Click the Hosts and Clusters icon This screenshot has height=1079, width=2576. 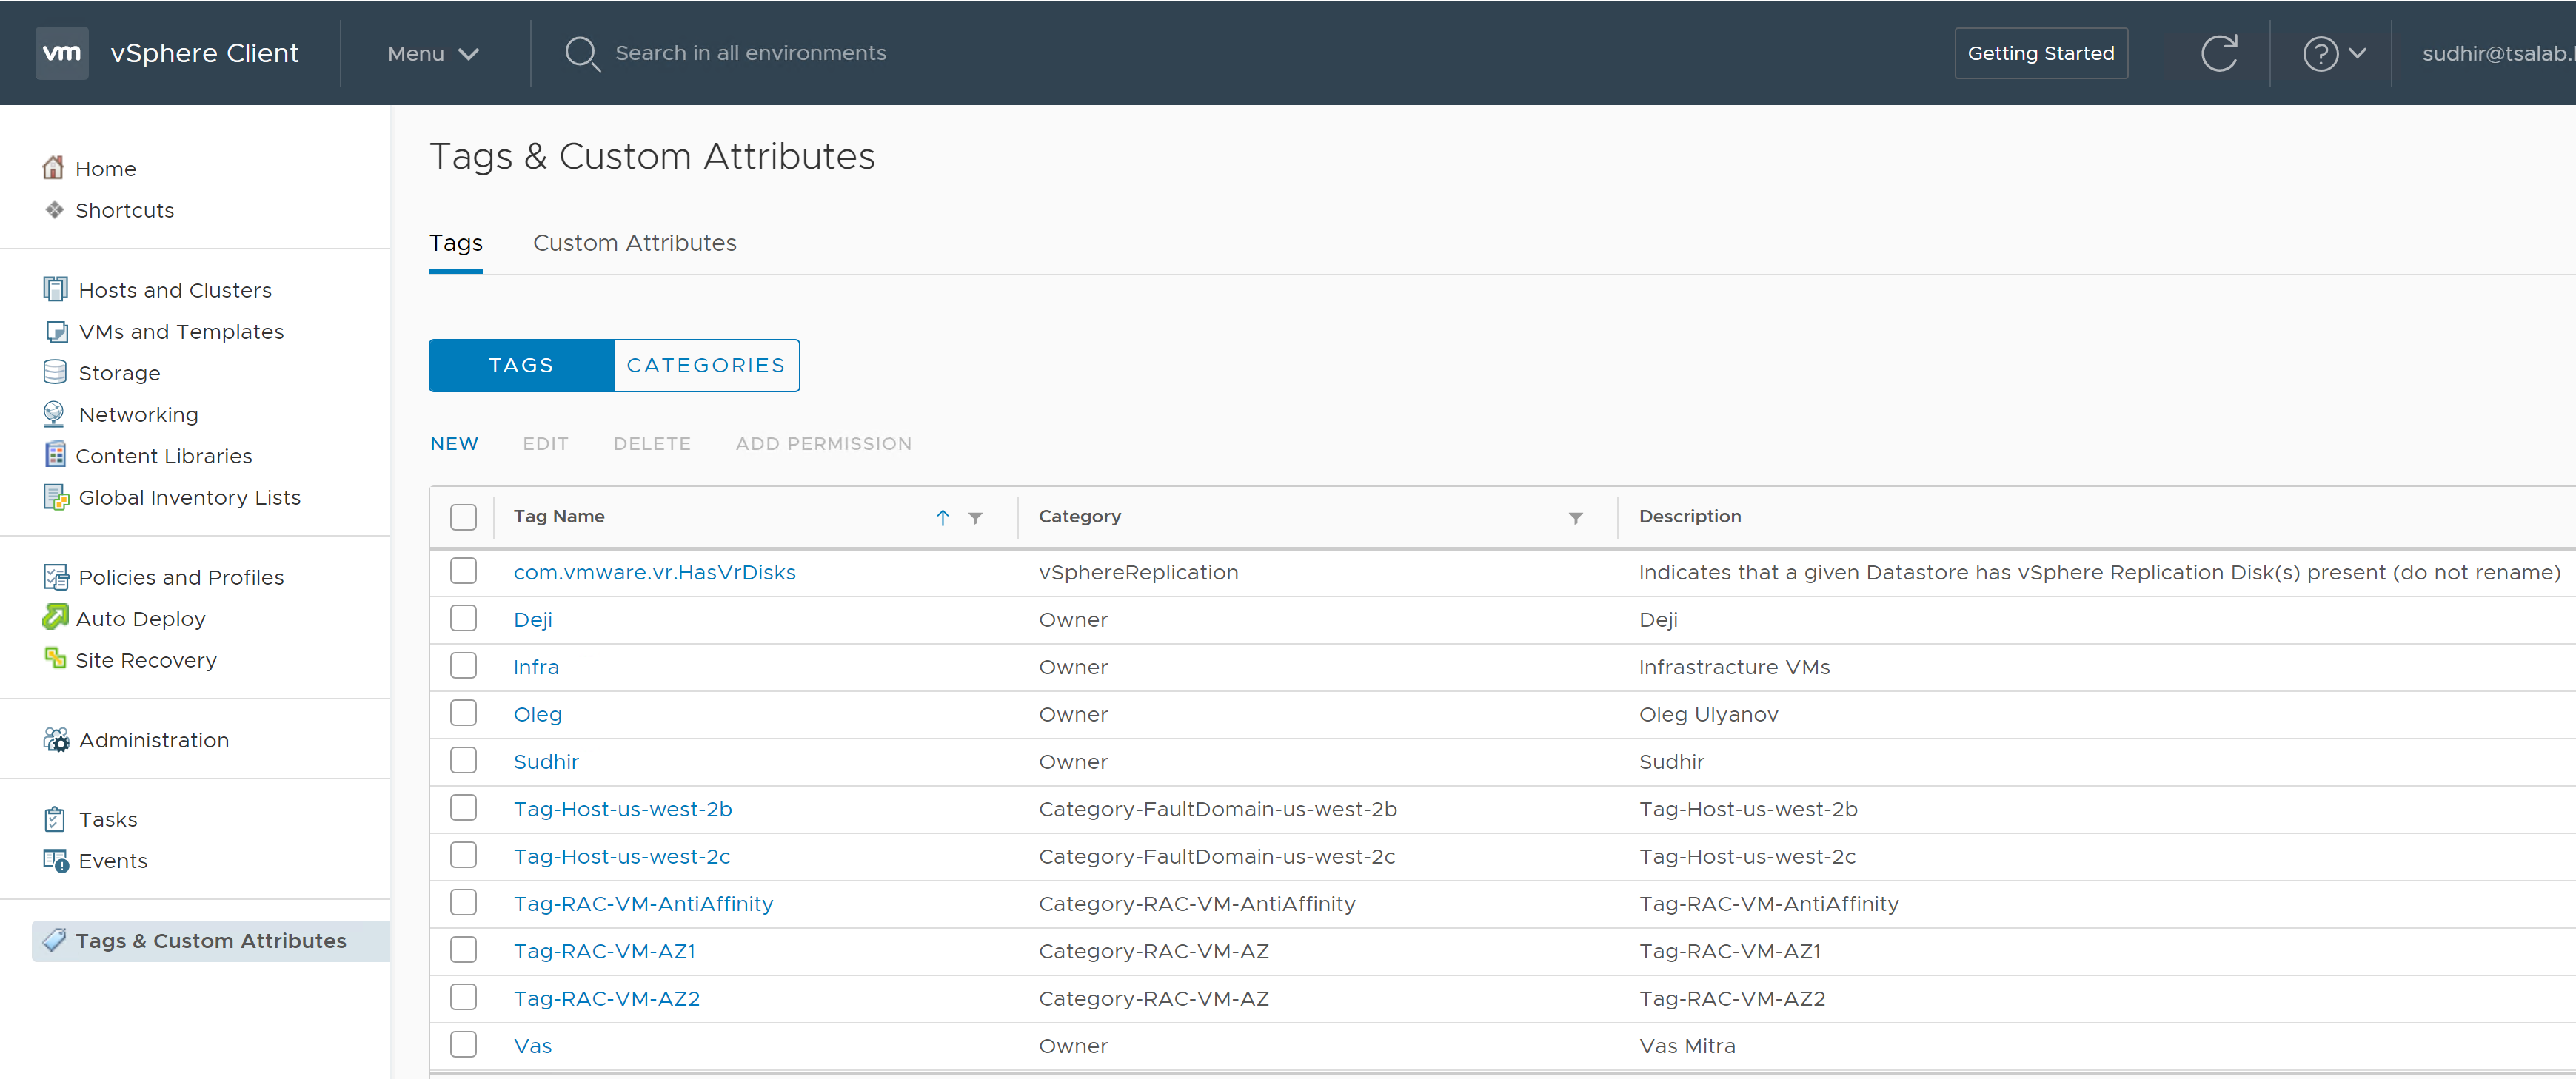(55, 290)
